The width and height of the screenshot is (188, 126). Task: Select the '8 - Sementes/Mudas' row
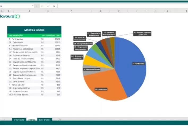pos(34,46)
